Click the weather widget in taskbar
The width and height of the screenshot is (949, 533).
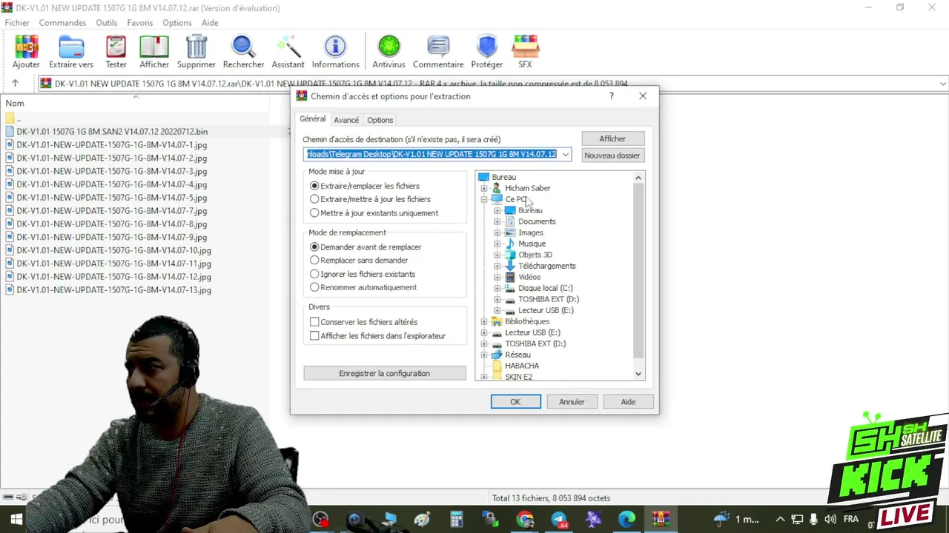click(736, 520)
